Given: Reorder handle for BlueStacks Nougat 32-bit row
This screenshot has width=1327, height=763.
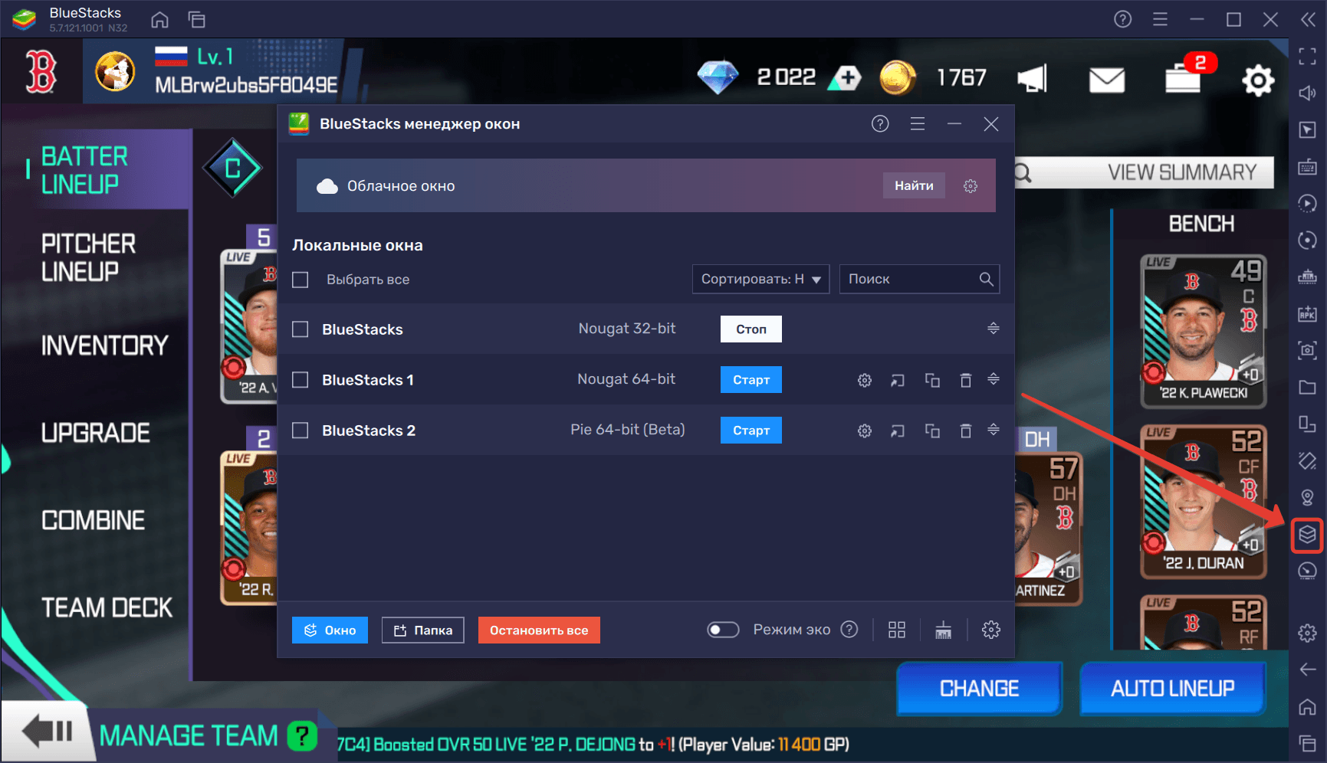Looking at the screenshot, I should (x=994, y=329).
